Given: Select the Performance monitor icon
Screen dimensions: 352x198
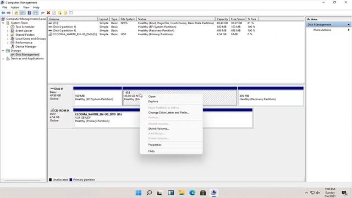Looking at the screenshot, I should (x=13, y=43).
